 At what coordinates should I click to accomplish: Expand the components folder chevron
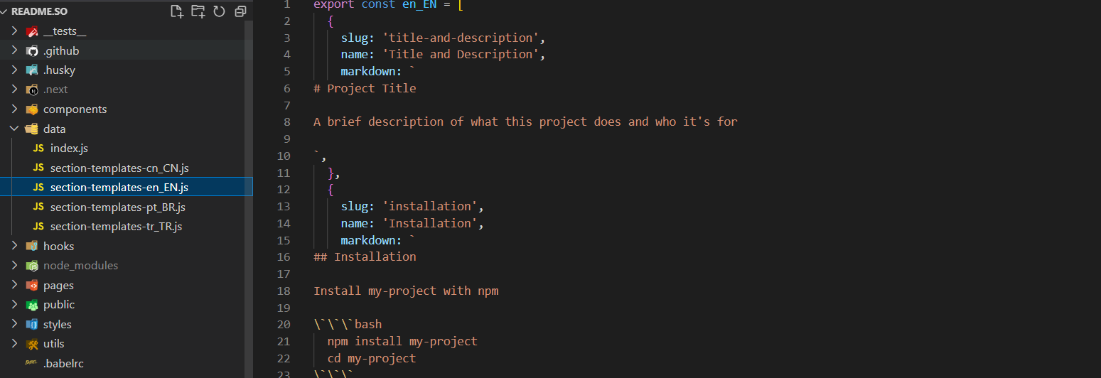click(x=14, y=109)
